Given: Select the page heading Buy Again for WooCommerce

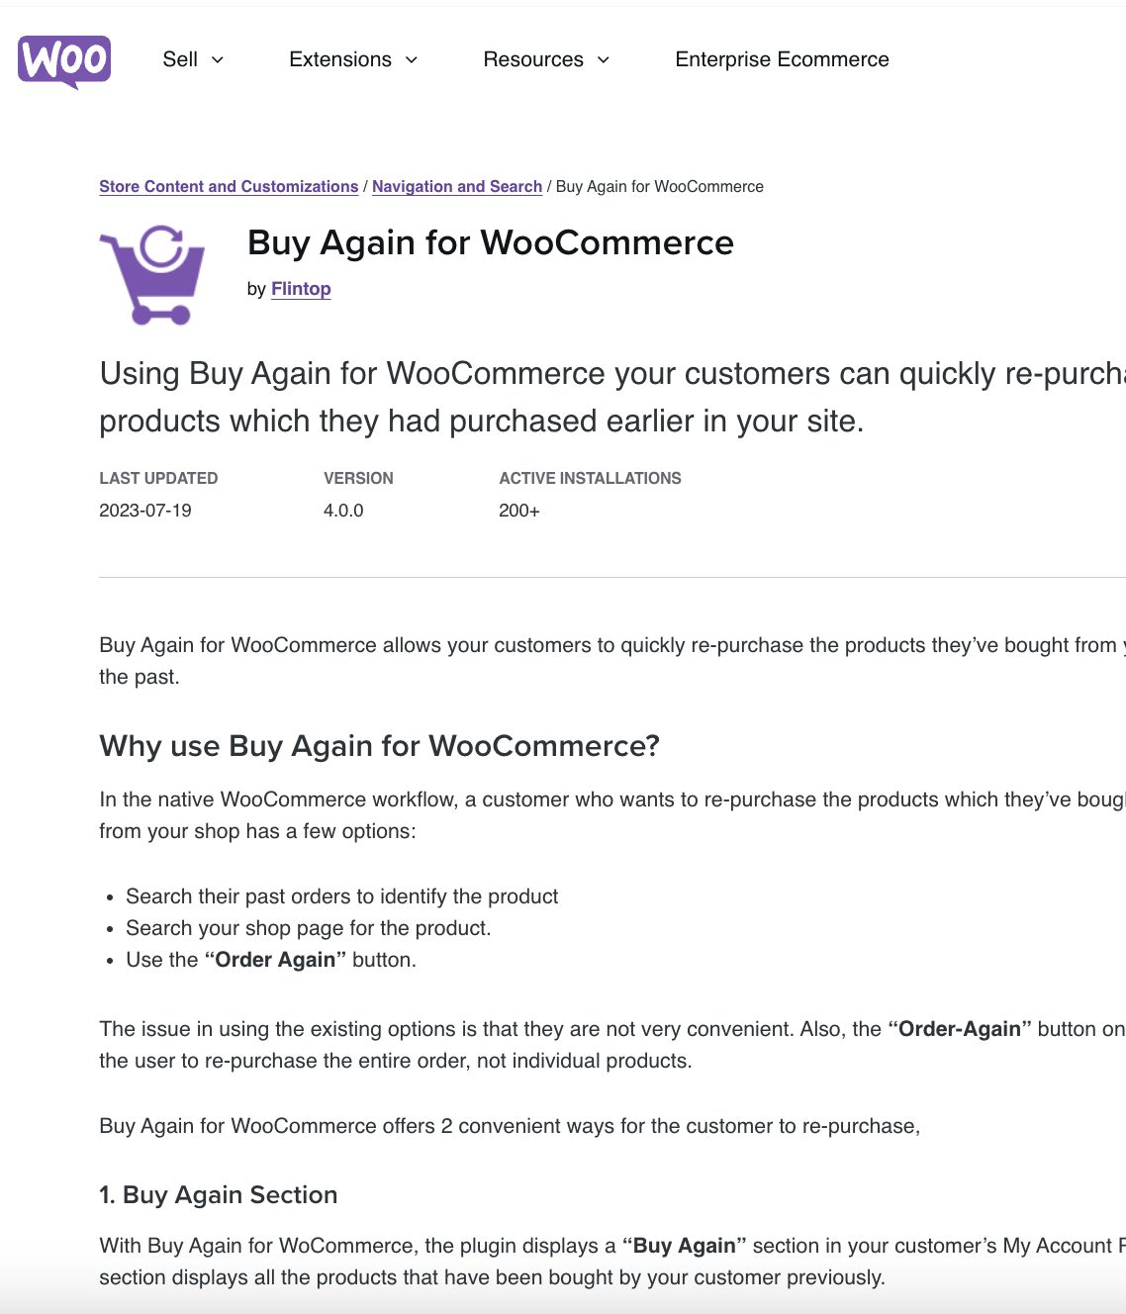Looking at the screenshot, I should click(x=490, y=242).
